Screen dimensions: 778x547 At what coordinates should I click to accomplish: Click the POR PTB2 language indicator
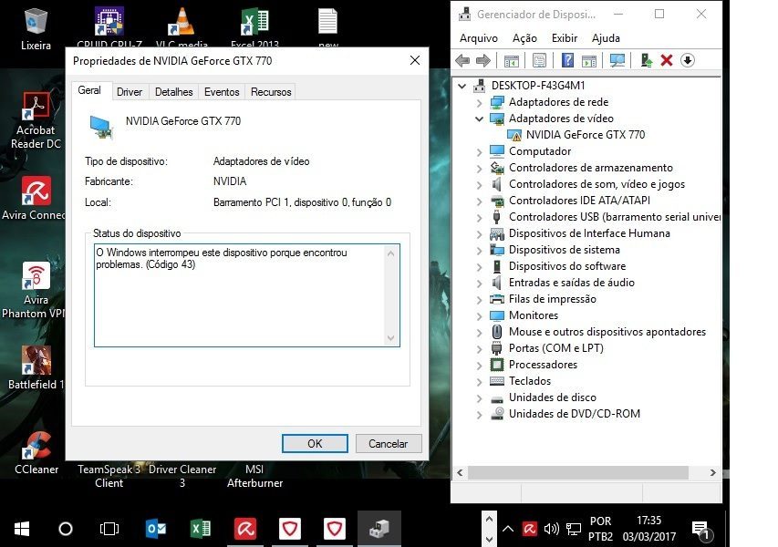tap(600, 529)
